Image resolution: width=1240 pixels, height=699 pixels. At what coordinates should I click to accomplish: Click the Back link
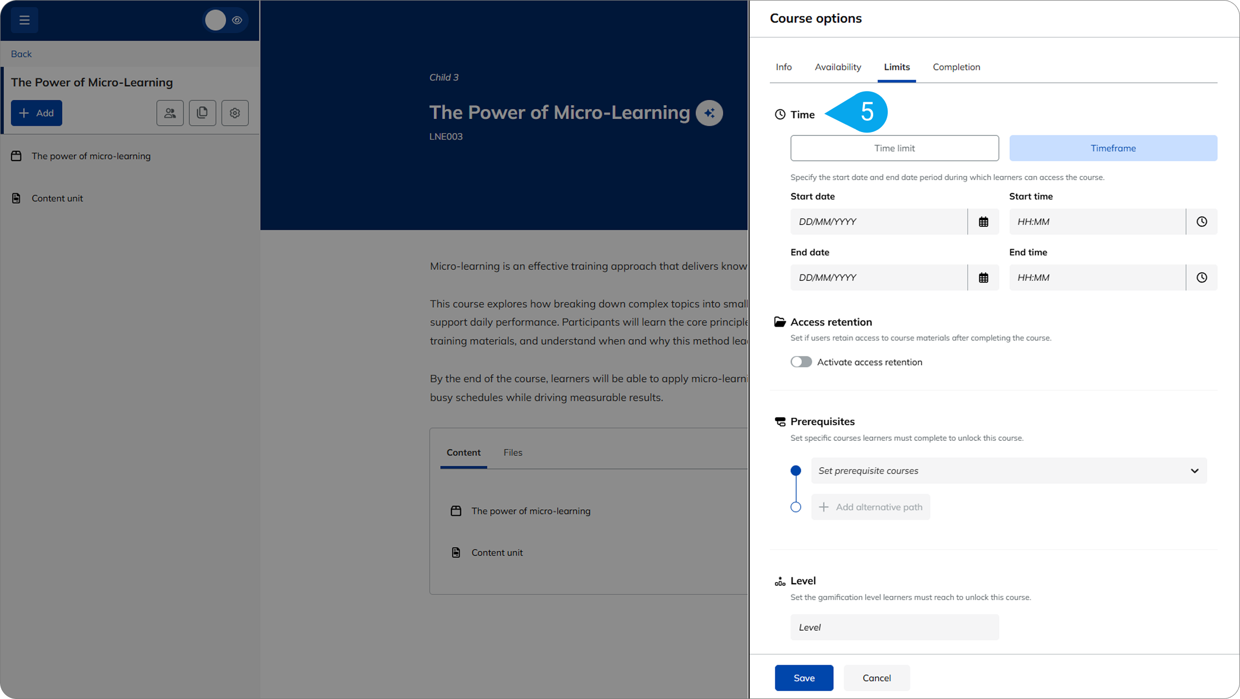(x=22, y=54)
